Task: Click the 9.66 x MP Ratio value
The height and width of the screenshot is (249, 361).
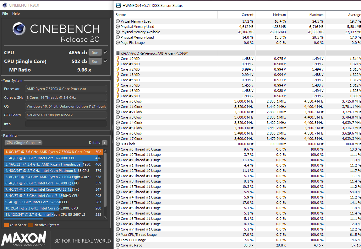Action: pyautogui.click(x=84, y=70)
